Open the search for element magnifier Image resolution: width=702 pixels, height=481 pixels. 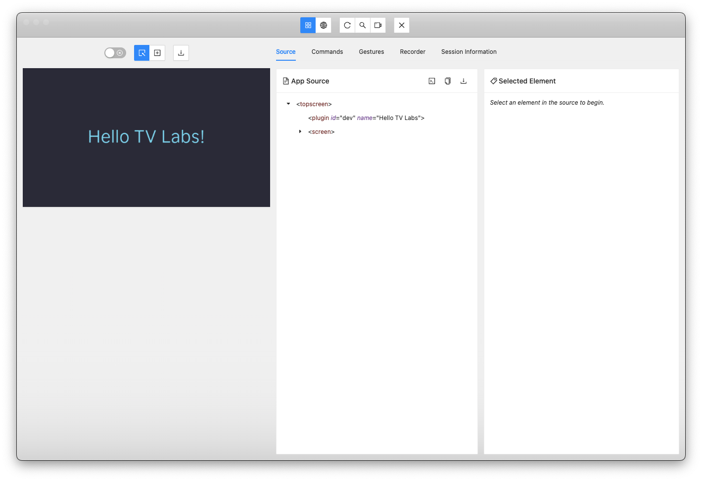(363, 25)
